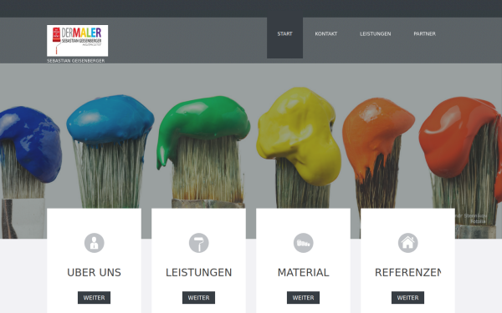Open the Partner menu item
The image size is (502, 313).
point(424,34)
